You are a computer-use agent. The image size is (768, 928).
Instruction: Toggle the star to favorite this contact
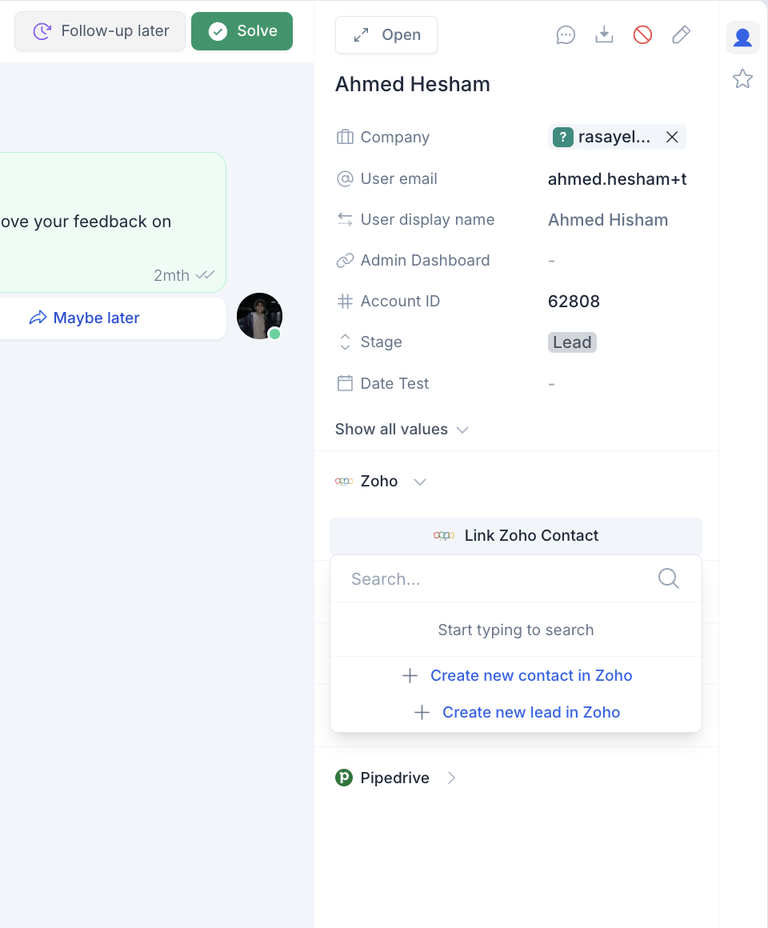click(742, 78)
